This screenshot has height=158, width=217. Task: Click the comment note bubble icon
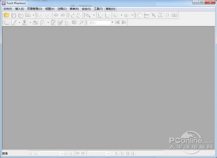pyautogui.click(x=74, y=23)
